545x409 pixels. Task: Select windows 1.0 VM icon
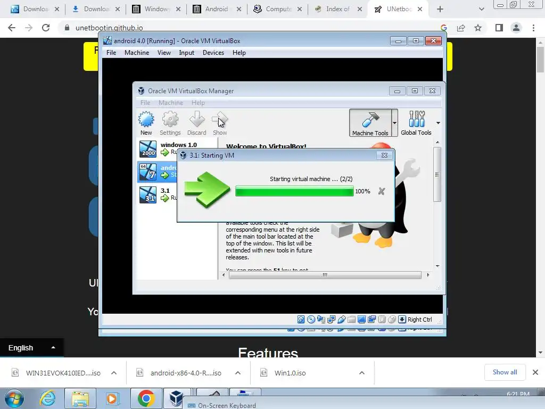[x=148, y=149]
